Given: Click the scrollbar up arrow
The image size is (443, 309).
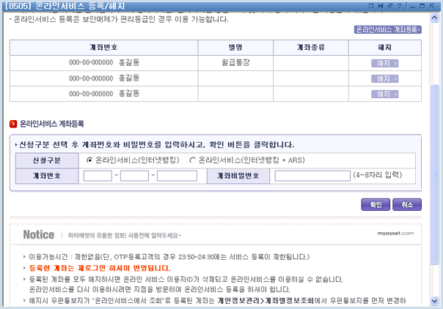Looking at the screenshot, I should 435,16.
